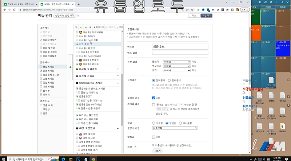The image size is (291, 161).
Task: Enable the 말머리 사용 checkbox
Action: point(154,137)
